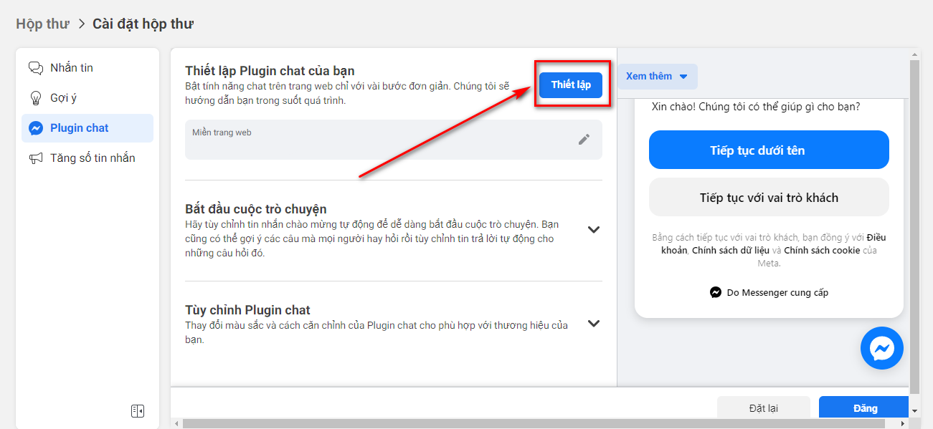Select Tăng số tin nhắn in sidebar

pyautogui.click(x=93, y=158)
